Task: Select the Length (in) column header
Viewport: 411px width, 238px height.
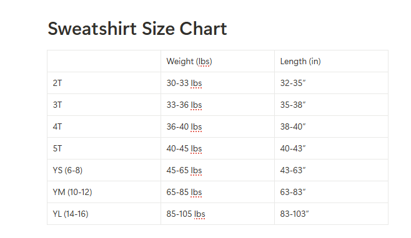Action: click(331, 61)
